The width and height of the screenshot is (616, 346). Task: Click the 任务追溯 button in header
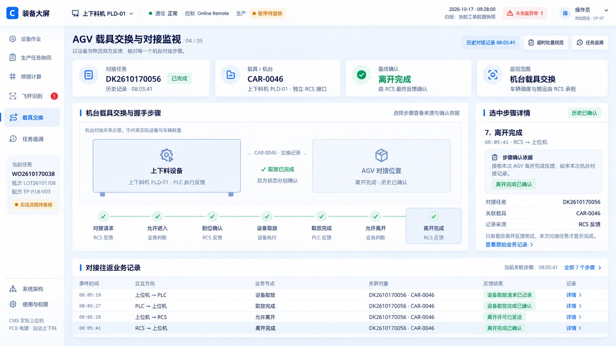(x=590, y=43)
